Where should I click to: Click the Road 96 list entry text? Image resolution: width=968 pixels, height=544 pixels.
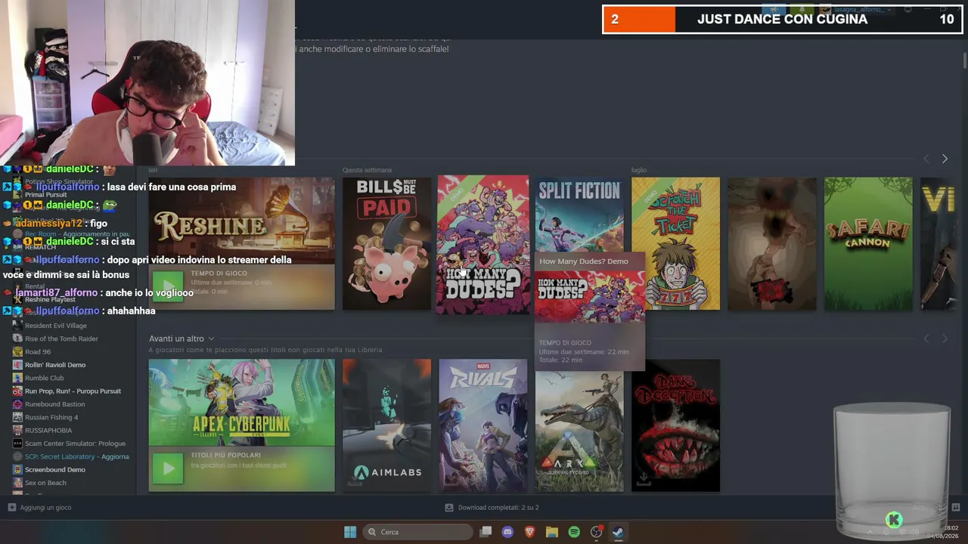pyautogui.click(x=38, y=351)
